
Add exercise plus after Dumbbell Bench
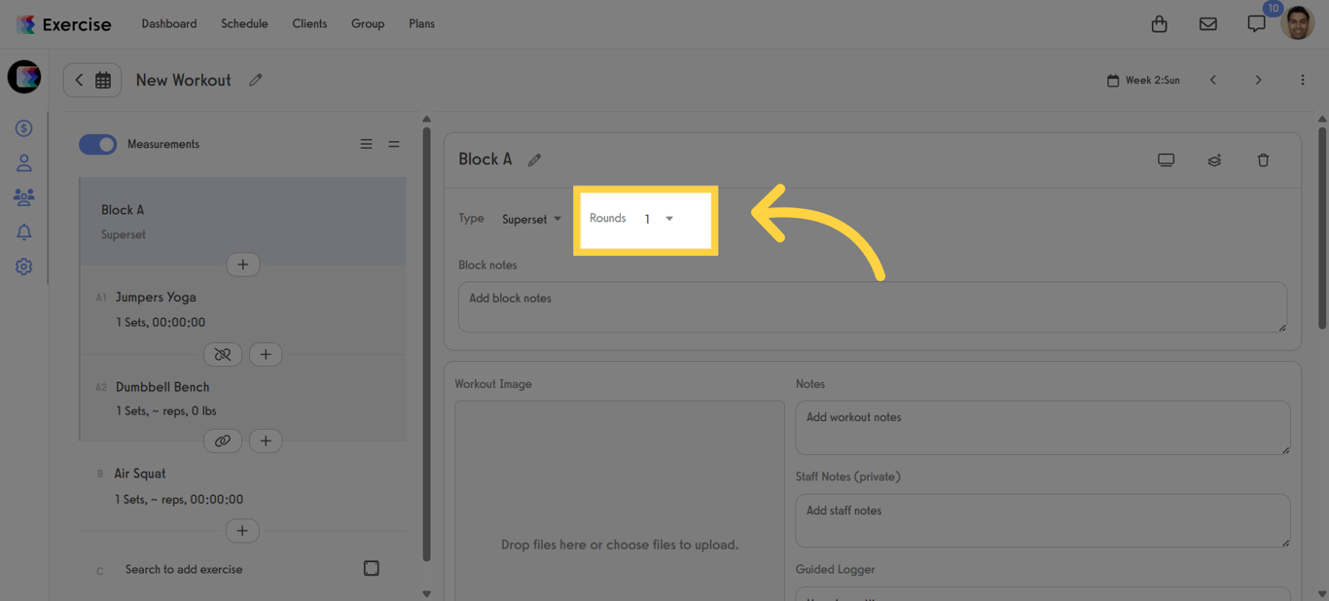(x=266, y=441)
